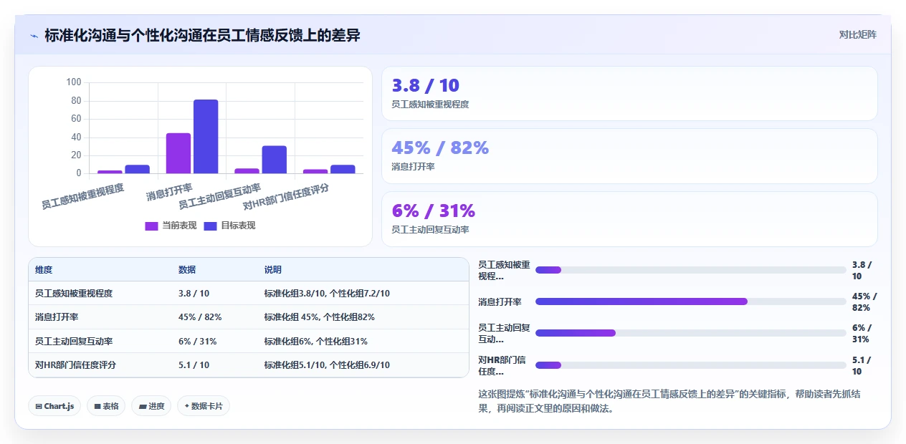Select the 45% / 82% data card
Screen dimensions: 906x444
click(x=629, y=156)
